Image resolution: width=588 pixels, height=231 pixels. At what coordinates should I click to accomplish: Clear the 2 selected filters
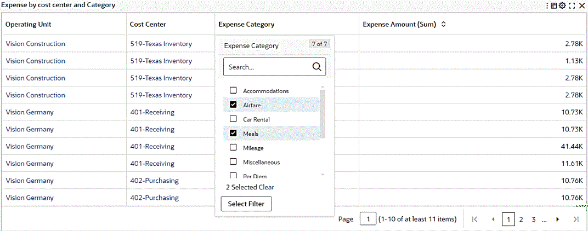click(267, 187)
